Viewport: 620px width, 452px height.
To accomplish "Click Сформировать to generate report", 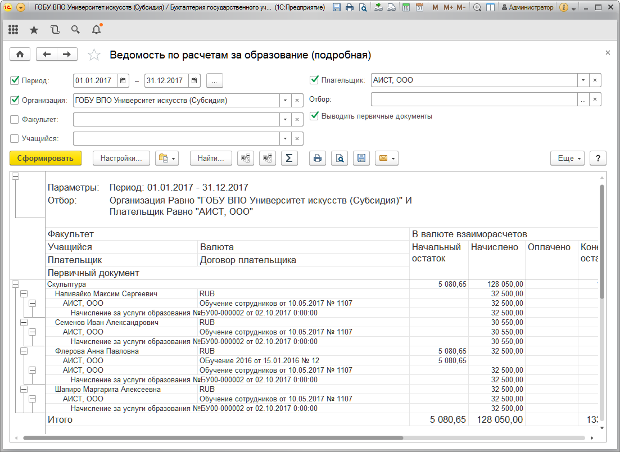I will [x=46, y=158].
